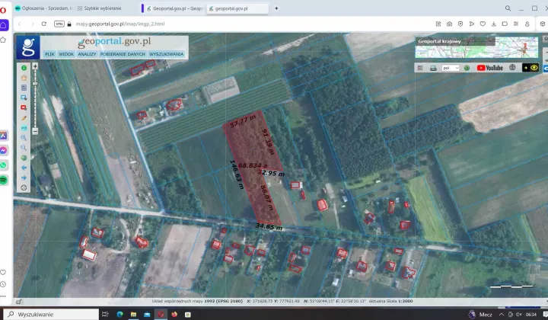
Task: Click the green info tool icon
Action: [x=24, y=68]
